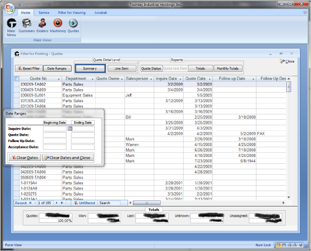Click ribbon help icon at top right
Screen dimensions: 311x251
pyautogui.click(x=305, y=12)
